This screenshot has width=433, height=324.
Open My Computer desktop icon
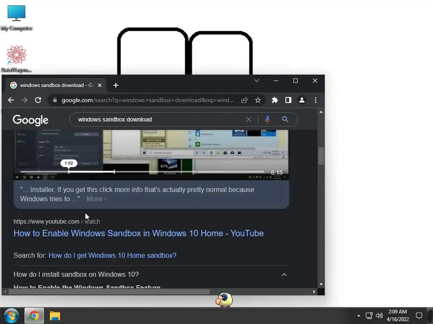[16, 18]
